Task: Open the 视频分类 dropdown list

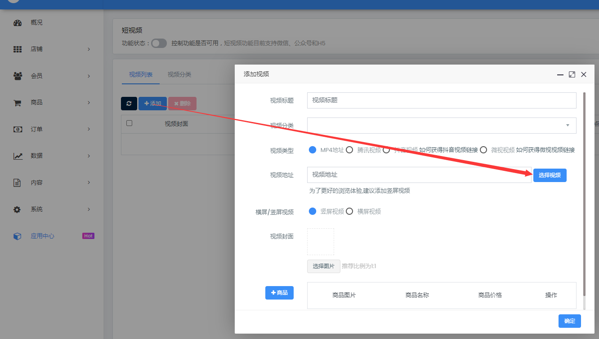Action: [x=441, y=126]
